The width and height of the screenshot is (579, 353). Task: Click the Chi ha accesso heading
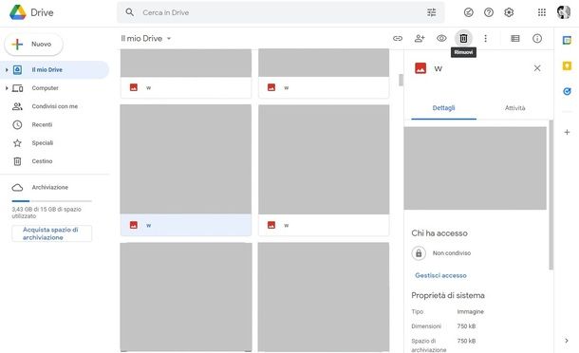(439, 233)
